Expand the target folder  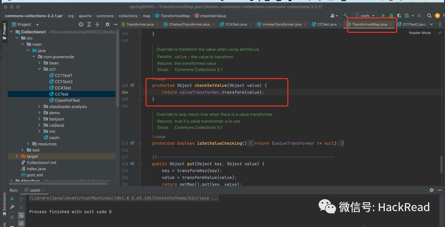[x=17, y=156]
